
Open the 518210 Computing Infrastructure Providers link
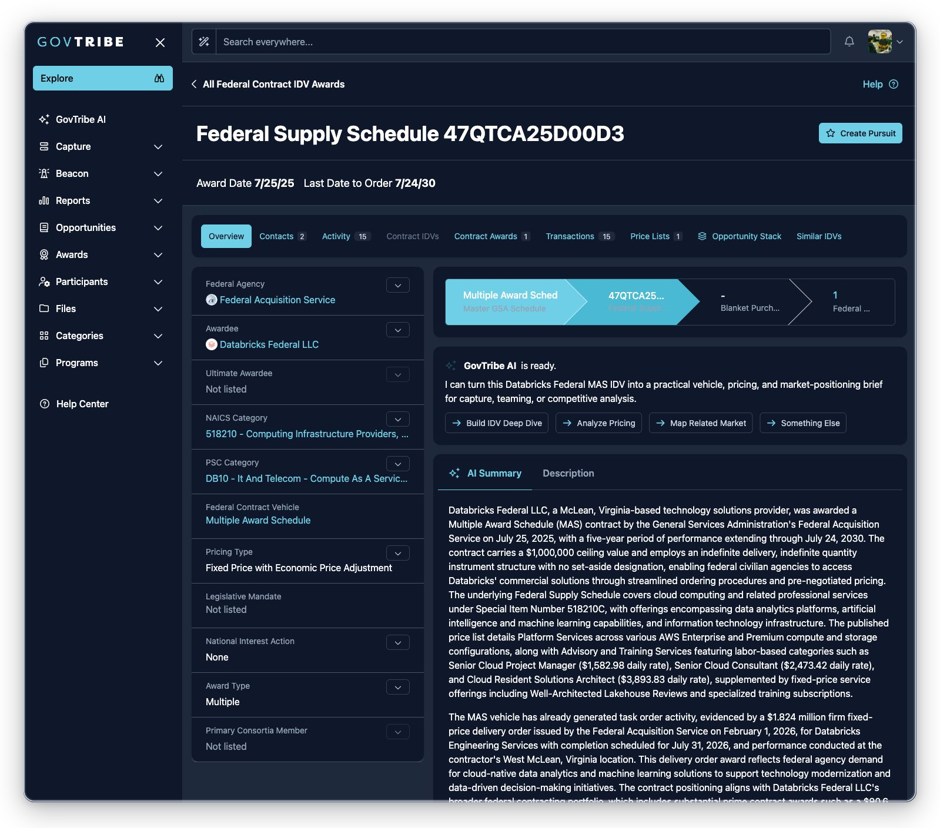[x=307, y=434]
